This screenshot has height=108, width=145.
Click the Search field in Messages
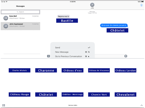tap(20, 12)
